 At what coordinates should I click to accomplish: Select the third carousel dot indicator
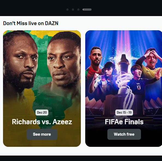[x=78, y=10]
